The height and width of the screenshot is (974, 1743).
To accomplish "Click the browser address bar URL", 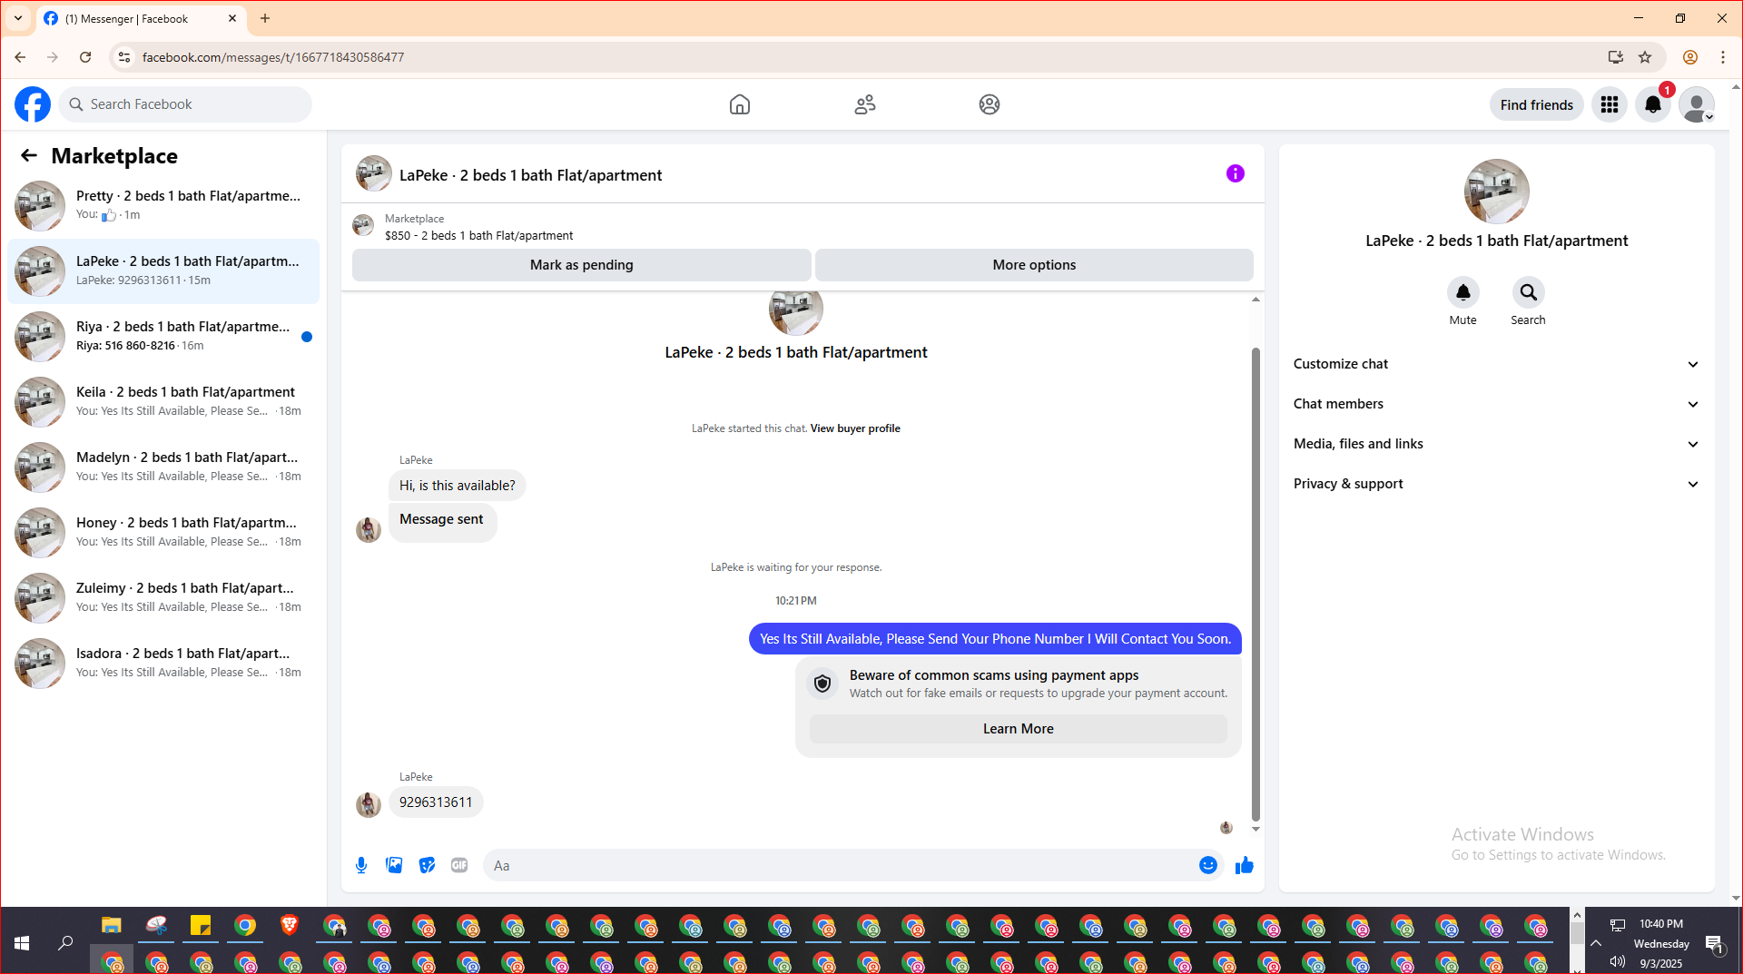I will (x=273, y=57).
